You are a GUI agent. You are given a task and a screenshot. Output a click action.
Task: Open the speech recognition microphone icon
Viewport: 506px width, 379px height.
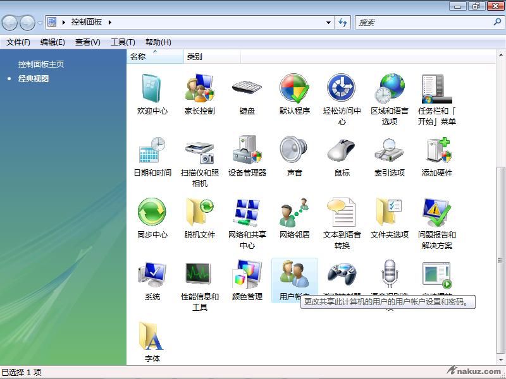click(x=390, y=274)
